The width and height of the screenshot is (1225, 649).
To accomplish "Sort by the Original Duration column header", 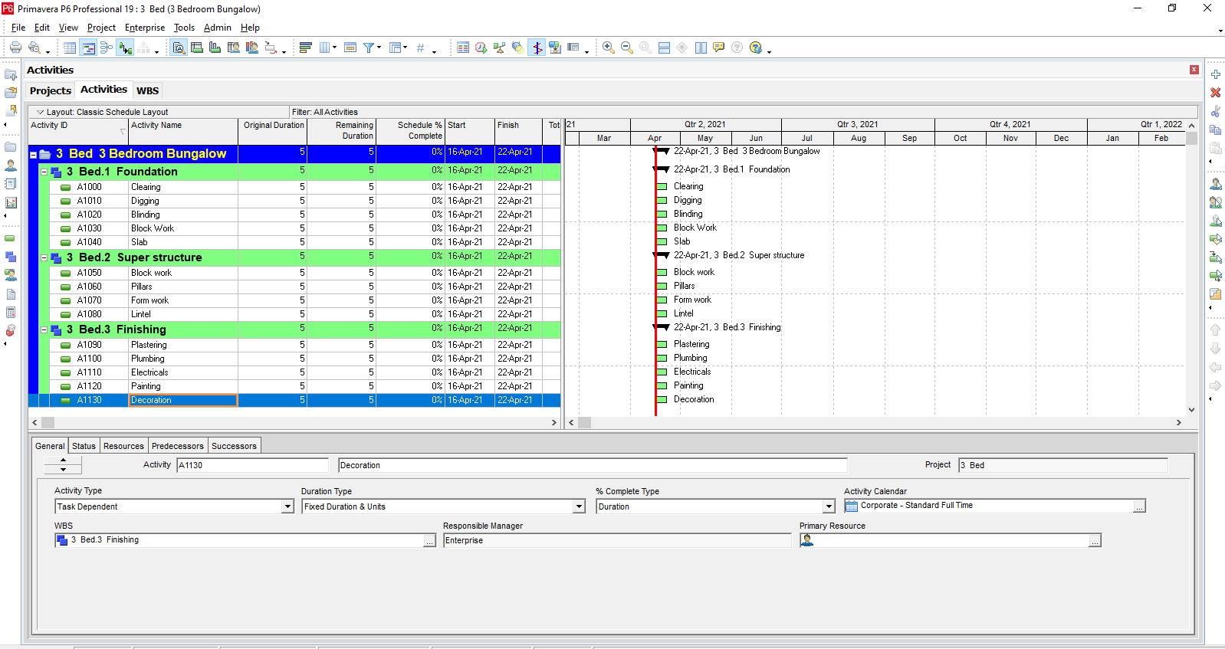I will pyautogui.click(x=273, y=130).
